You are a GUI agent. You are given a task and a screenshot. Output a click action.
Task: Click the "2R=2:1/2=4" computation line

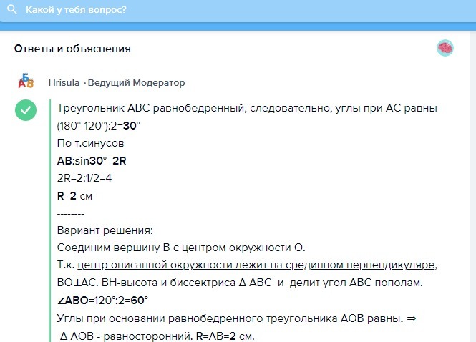[x=84, y=178]
